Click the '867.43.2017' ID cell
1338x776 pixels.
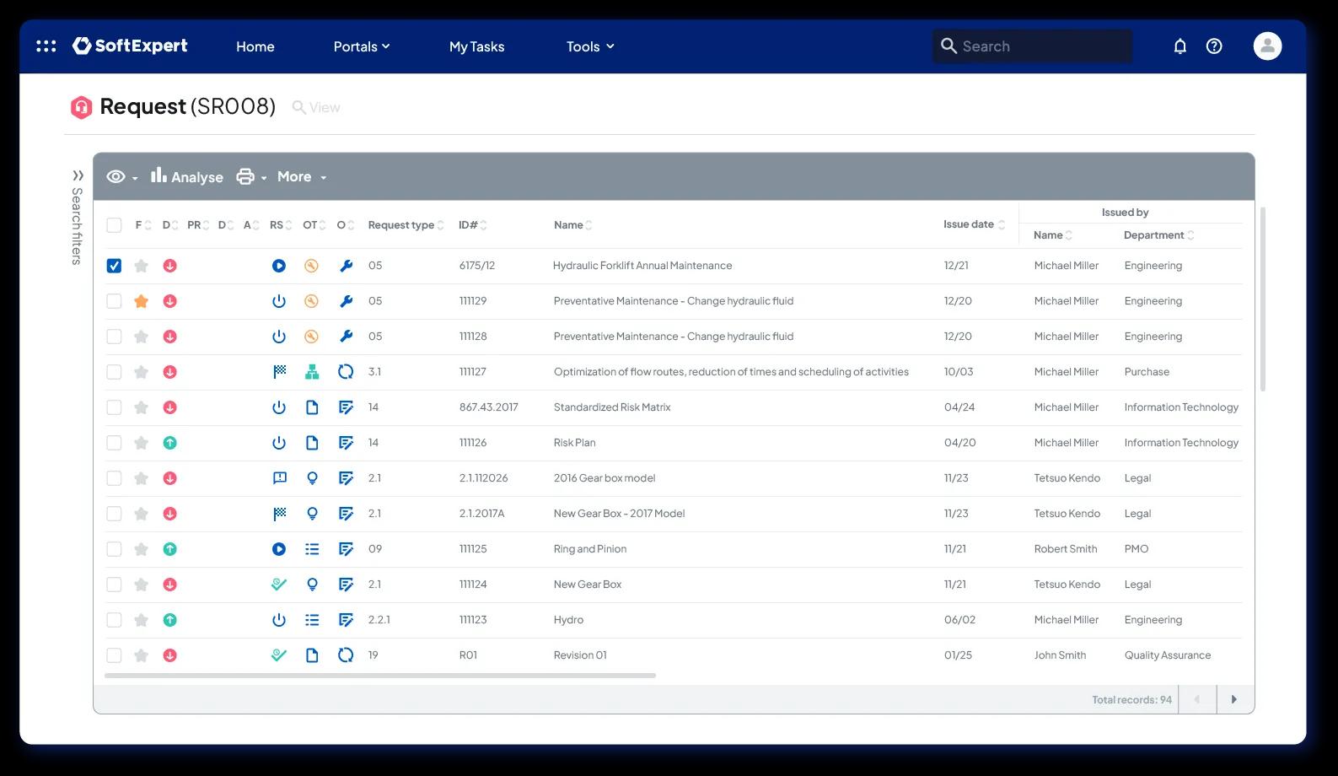pyautogui.click(x=488, y=407)
